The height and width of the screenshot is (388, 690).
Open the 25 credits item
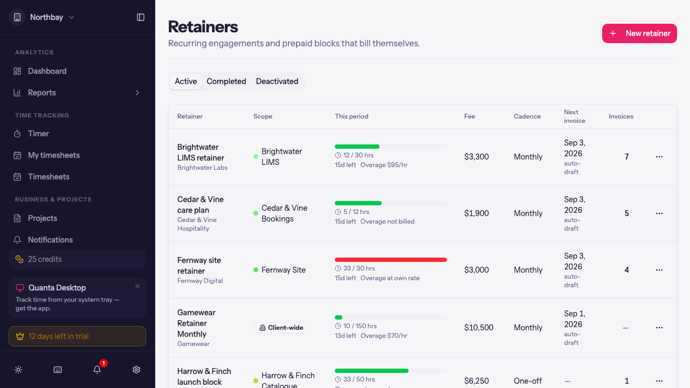pos(78,259)
